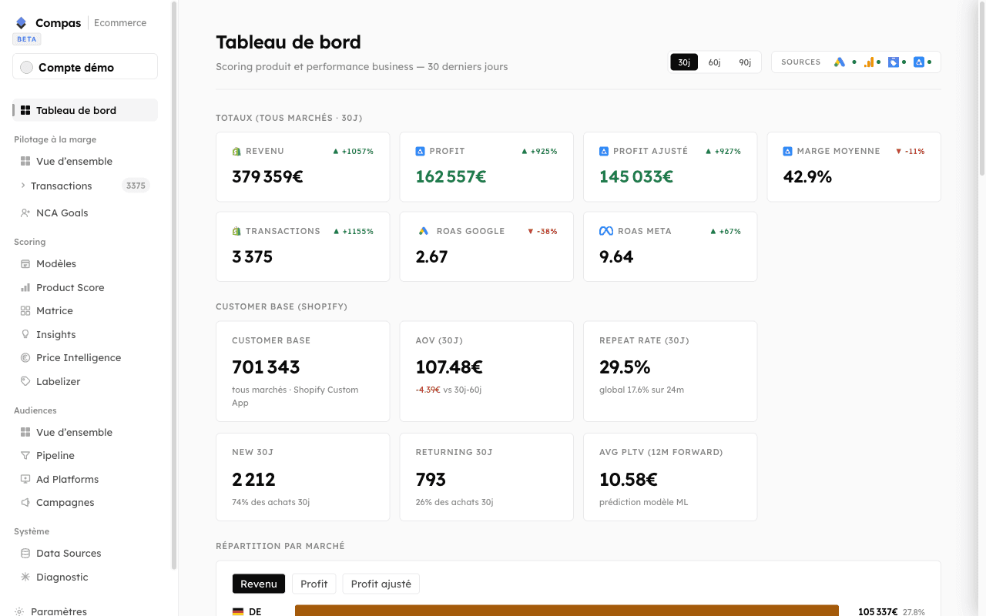The image size is (986, 616).
Task: Click the Profit value 162 557€
Action: coord(451,176)
